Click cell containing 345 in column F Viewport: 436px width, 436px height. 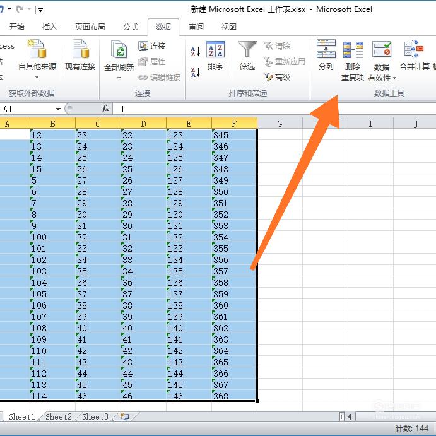pos(234,135)
